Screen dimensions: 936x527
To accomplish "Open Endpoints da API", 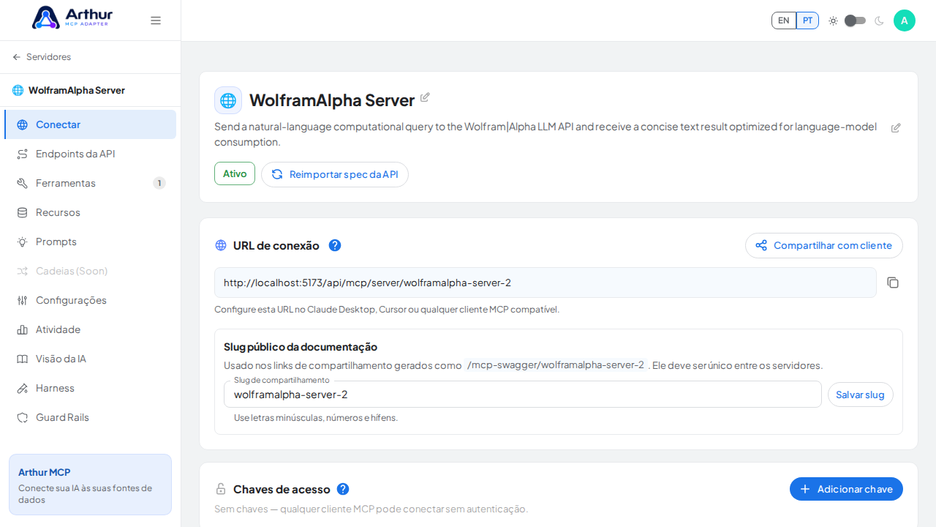I will (90, 154).
